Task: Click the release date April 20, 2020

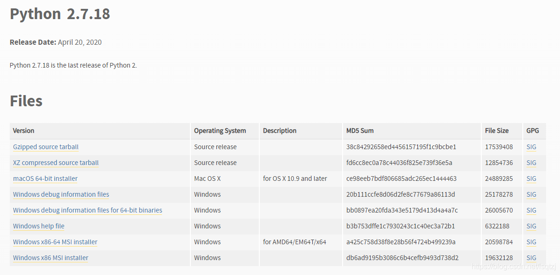Action: click(80, 42)
